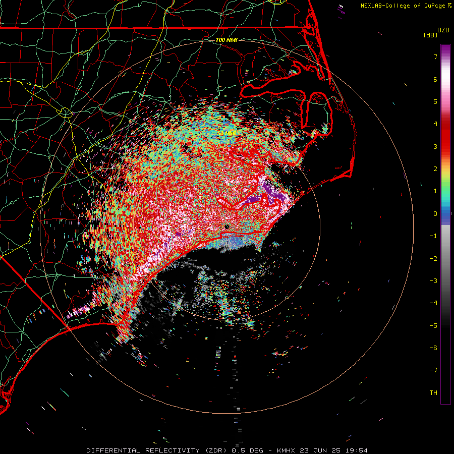Click the -6 tick on the dB scale
The image size is (454, 454).
433,348
